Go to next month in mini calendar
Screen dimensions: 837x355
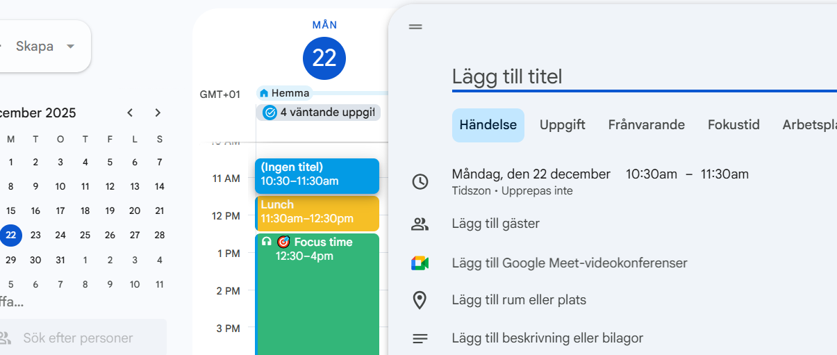158,113
